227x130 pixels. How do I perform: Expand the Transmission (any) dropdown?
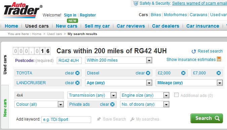coord(92,95)
